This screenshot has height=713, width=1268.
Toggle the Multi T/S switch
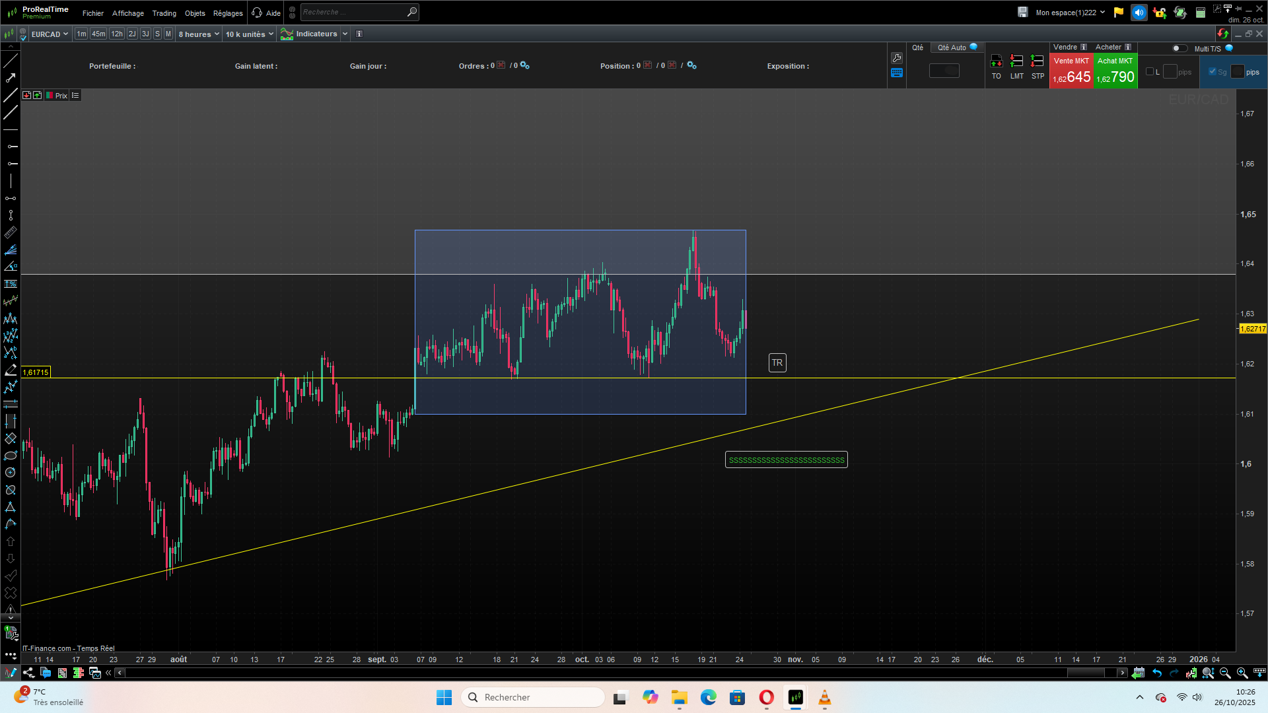(x=1180, y=48)
